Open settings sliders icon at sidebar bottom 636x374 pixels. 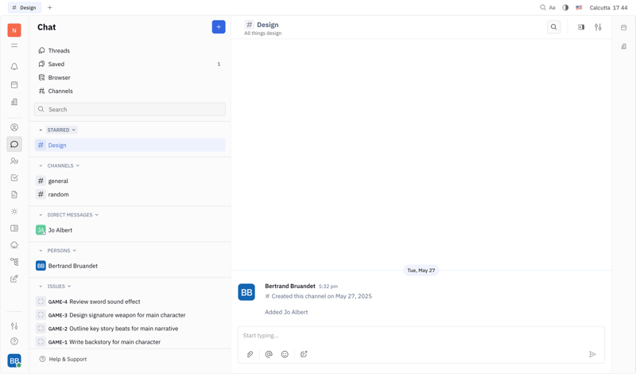tap(14, 325)
